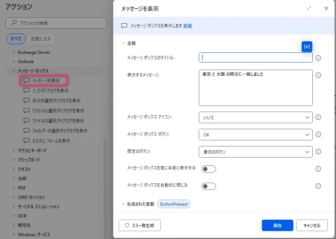The width and height of the screenshot is (336, 239).
Task: Click the {x} variable insert icon
Action: click(307, 47)
